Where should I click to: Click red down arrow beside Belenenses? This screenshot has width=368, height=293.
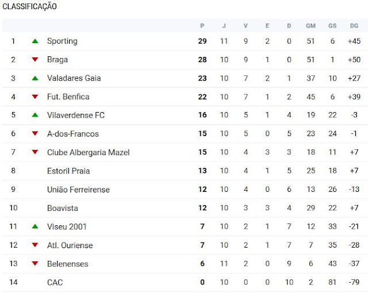(35, 264)
